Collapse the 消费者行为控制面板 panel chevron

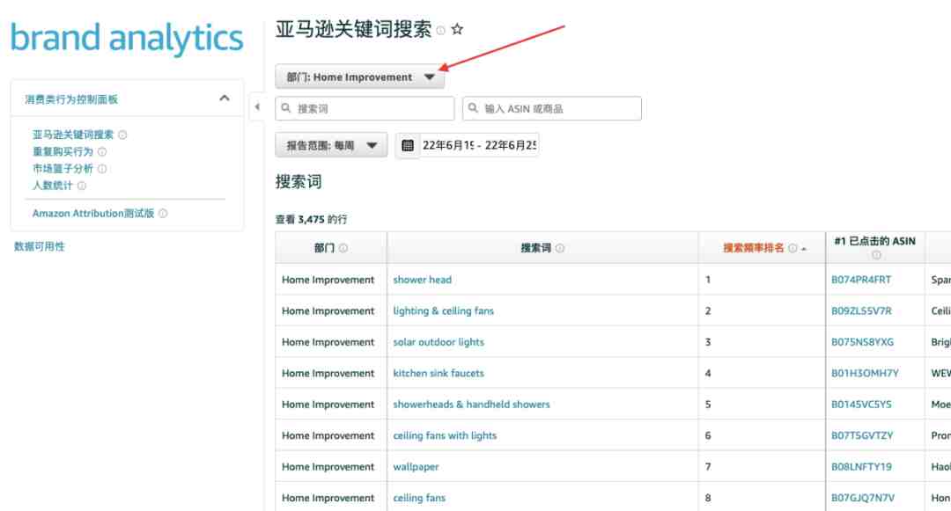click(225, 99)
